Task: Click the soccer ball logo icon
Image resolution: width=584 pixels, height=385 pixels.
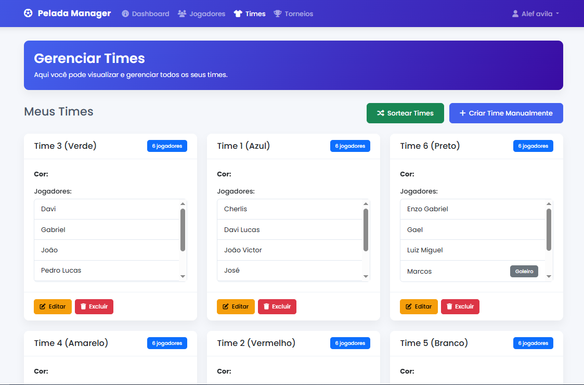Action: [x=28, y=14]
